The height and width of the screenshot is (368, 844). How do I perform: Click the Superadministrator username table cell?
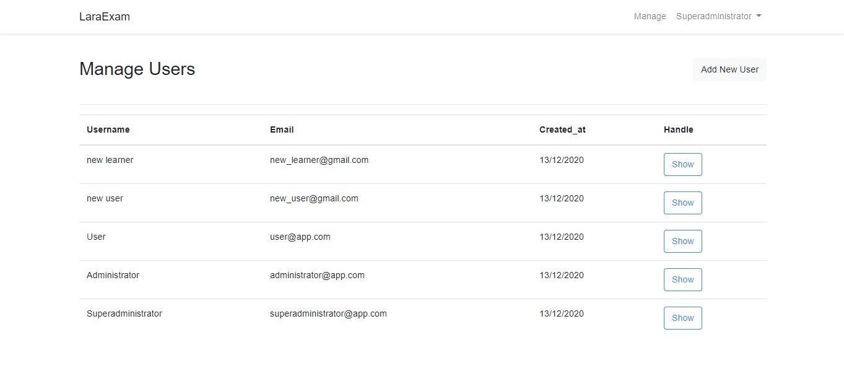point(124,313)
